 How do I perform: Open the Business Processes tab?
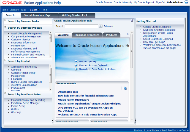pyautogui.click(x=87, y=35)
